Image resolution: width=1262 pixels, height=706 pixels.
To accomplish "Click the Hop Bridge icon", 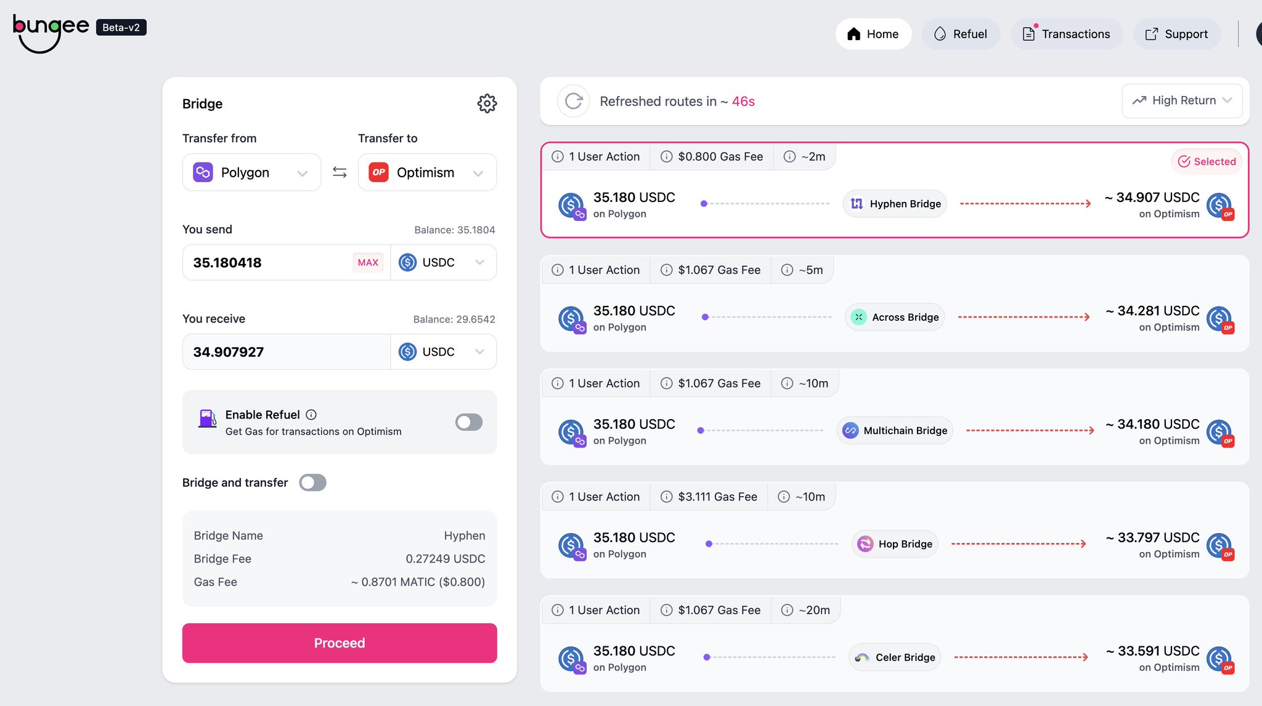I will [x=866, y=544].
